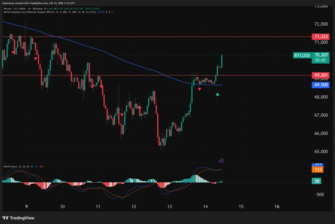Click the chukcaesar TradingView.com caption
This screenshot has height=224, width=335.
coord(39,3)
